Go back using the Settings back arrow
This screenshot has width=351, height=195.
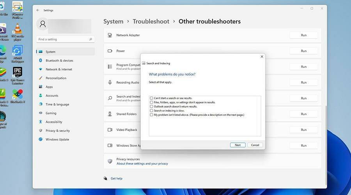click(x=38, y=10)
